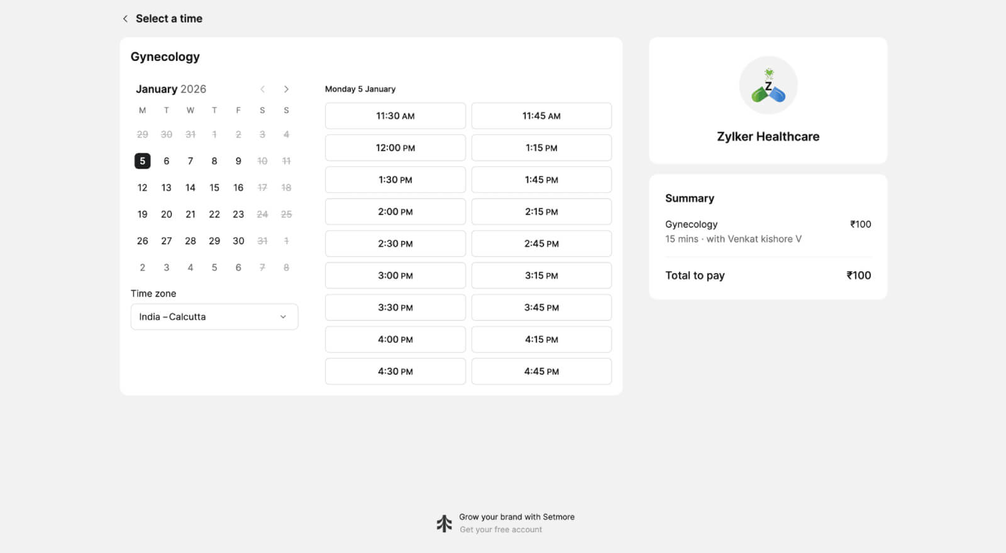
Task: Pick the 26th in January
Action: click(143, 241)
